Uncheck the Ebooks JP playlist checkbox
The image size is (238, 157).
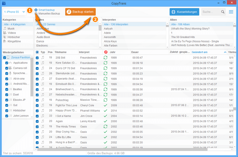pos(7,100)
